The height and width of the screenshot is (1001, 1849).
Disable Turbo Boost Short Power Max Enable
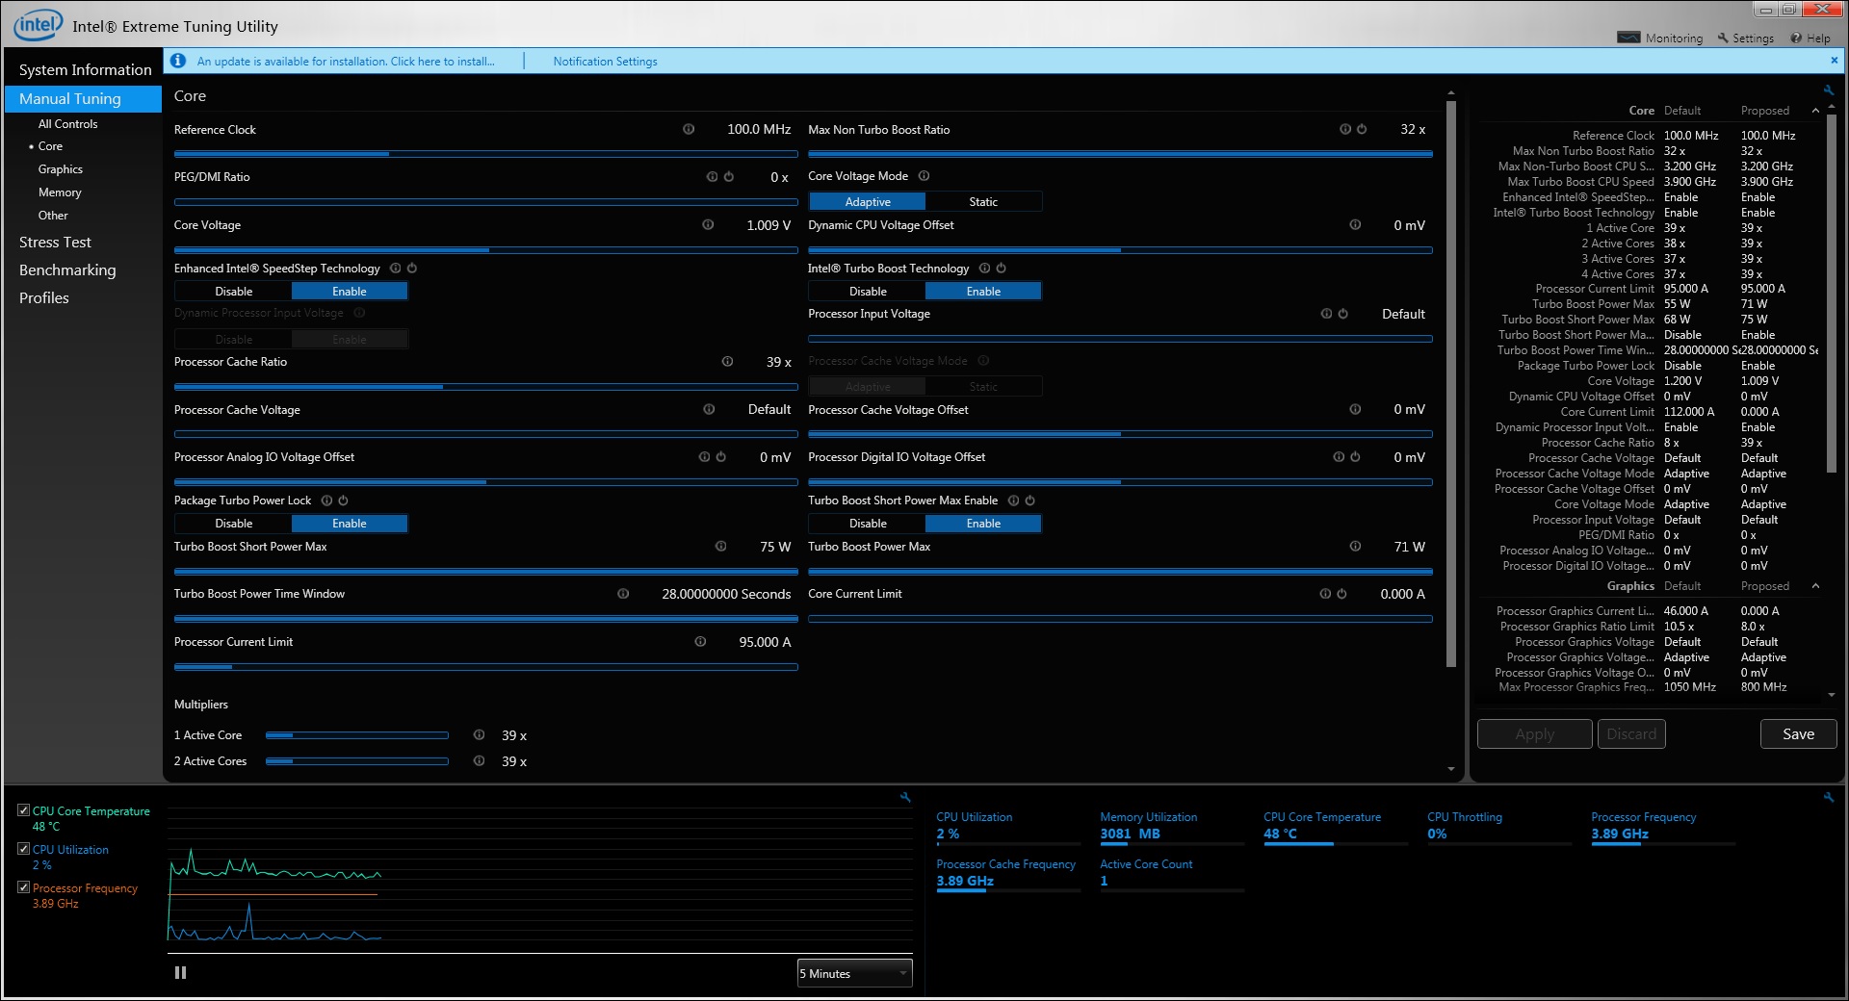(867, 524)
